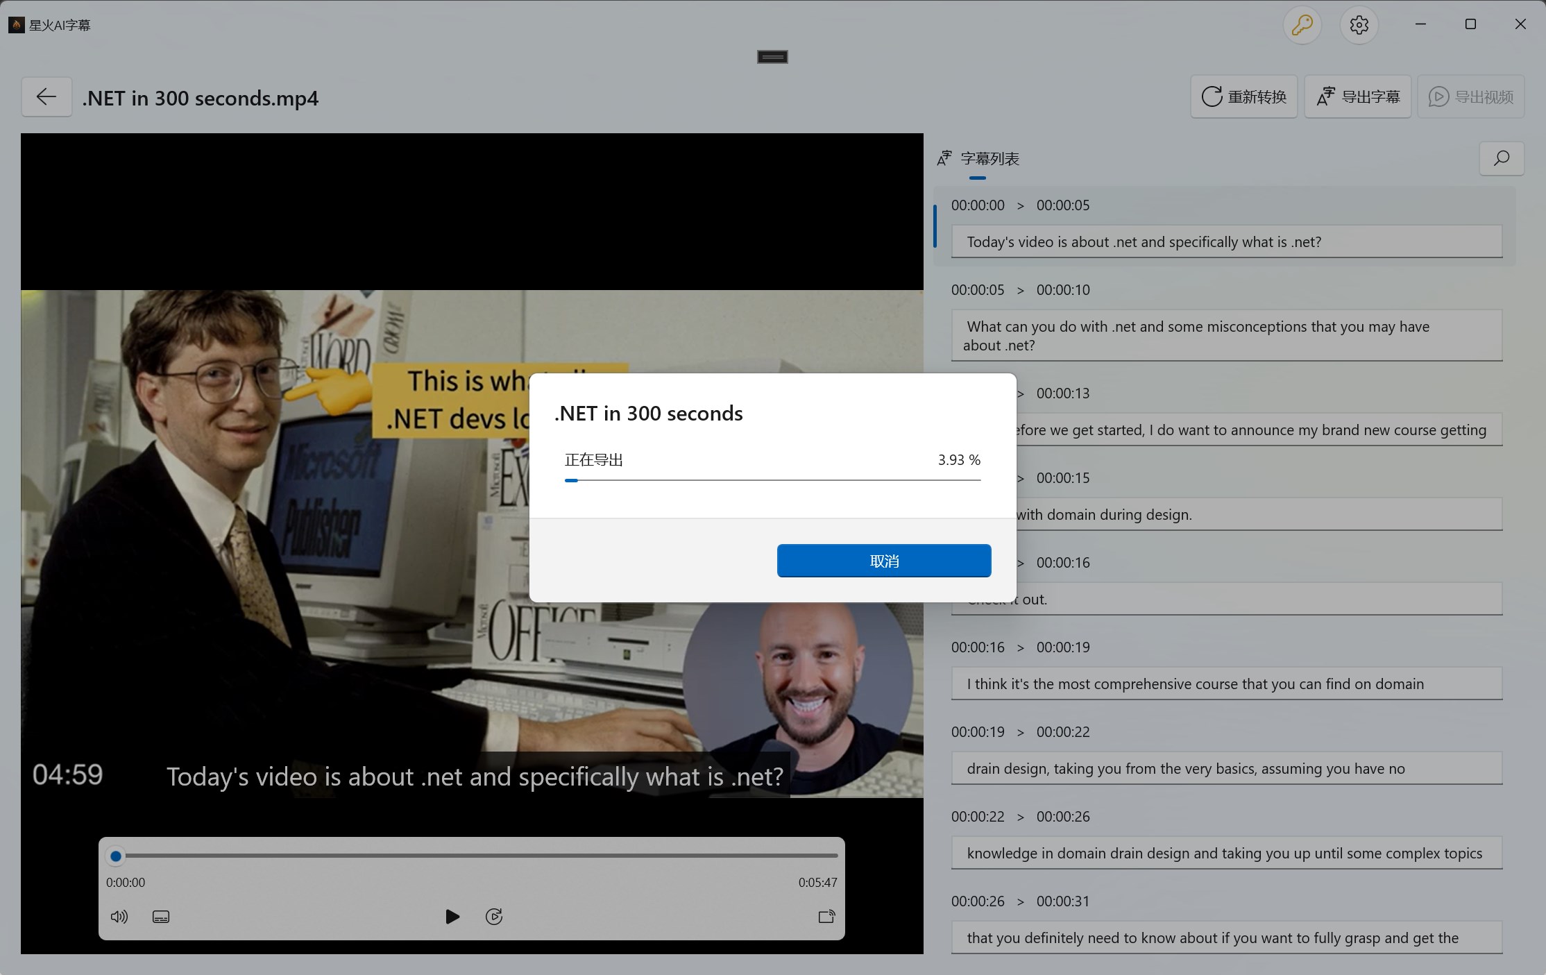The width and height of the screenshot is (1546, 975).
Task: Edit subtitle "Today's video is about .net"
Action: pyautogui.click(x=1227, y=241)
